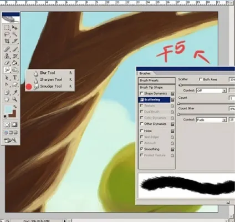This screenshot has width=235, height=222.
Task: Select the Rectangular Marquee tool
Action: pos(7,28)
